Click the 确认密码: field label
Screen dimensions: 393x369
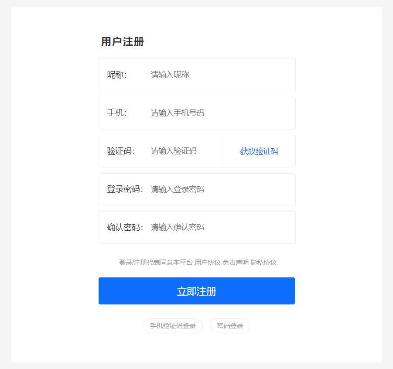(x=125, y=227)
